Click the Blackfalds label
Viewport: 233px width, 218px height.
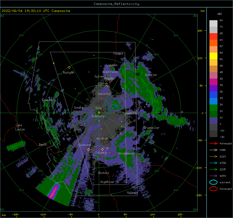tap(110, 72)
